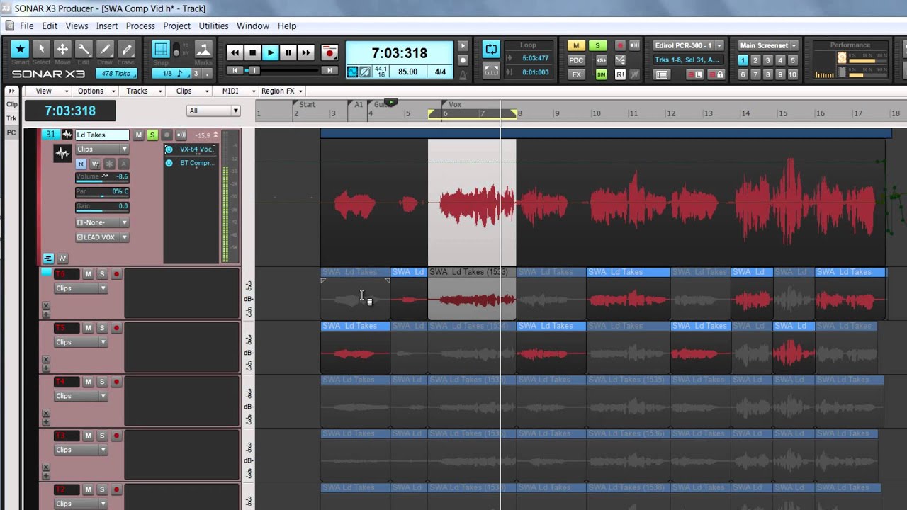Viewport: 907px width, 510px height.
Task: Open the Views menu
Action: click(x=77, y=25)
